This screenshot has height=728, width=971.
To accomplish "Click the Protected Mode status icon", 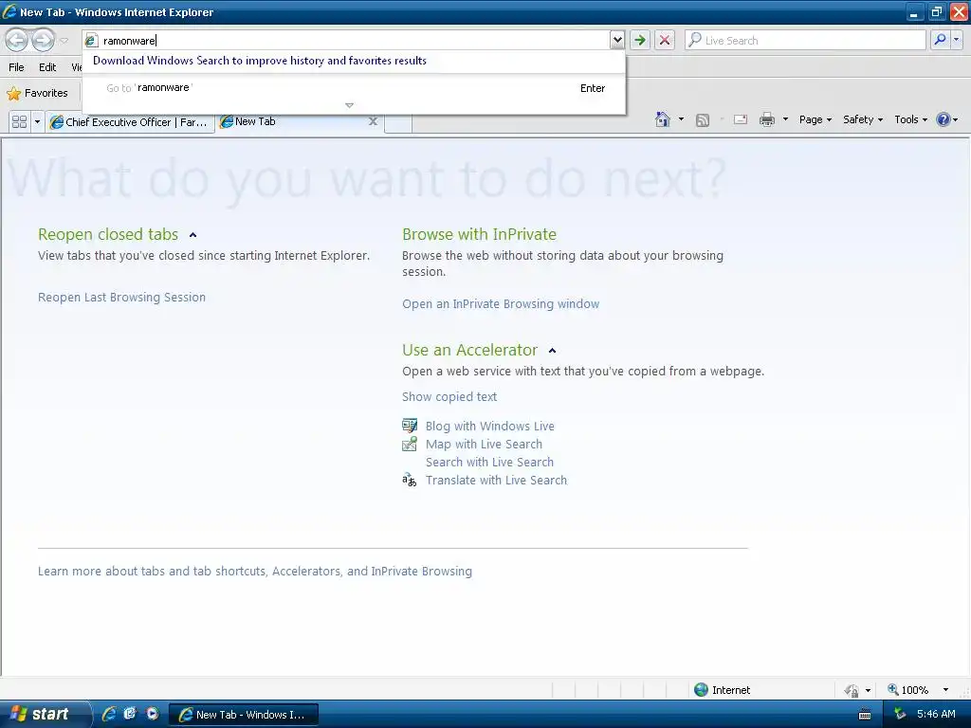I will (x=852, y=690).
